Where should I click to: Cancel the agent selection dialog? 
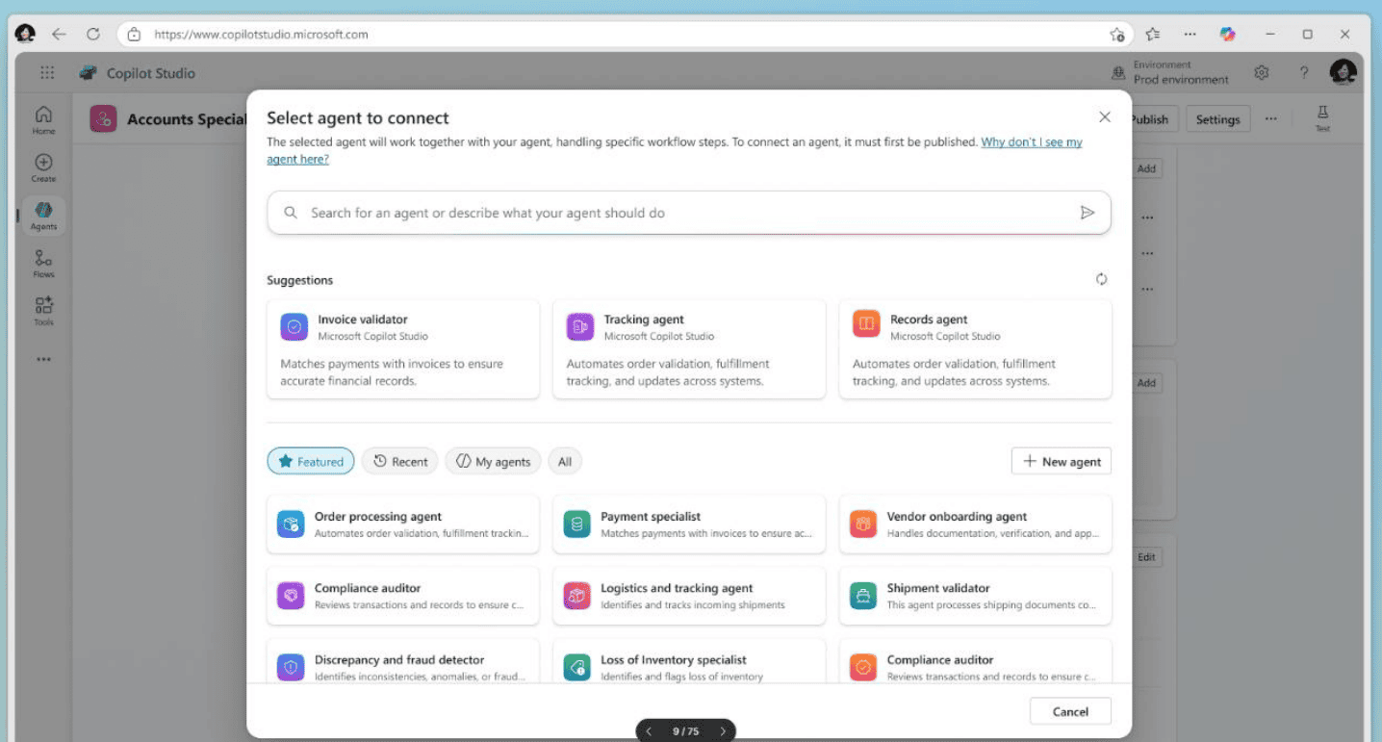click(1070, 712)
